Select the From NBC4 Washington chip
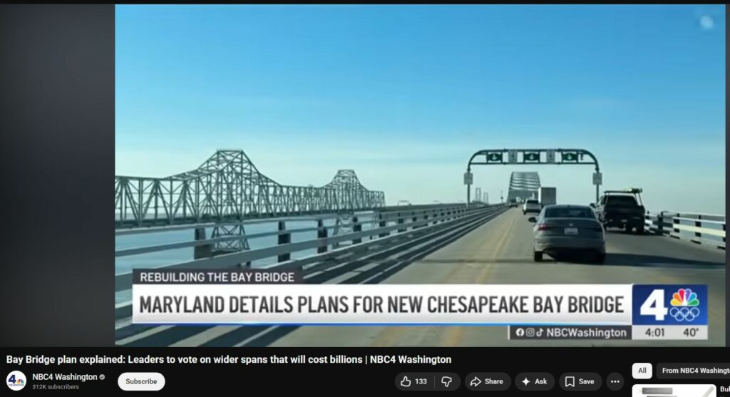The height and width of the screenshot is (397, 730). [x=694, y=371]
